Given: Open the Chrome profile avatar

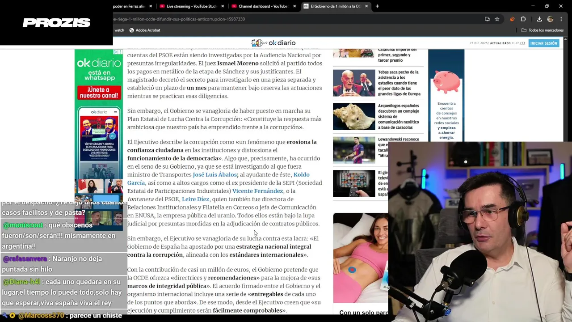Looking at the screenshot, I should 550,19.
